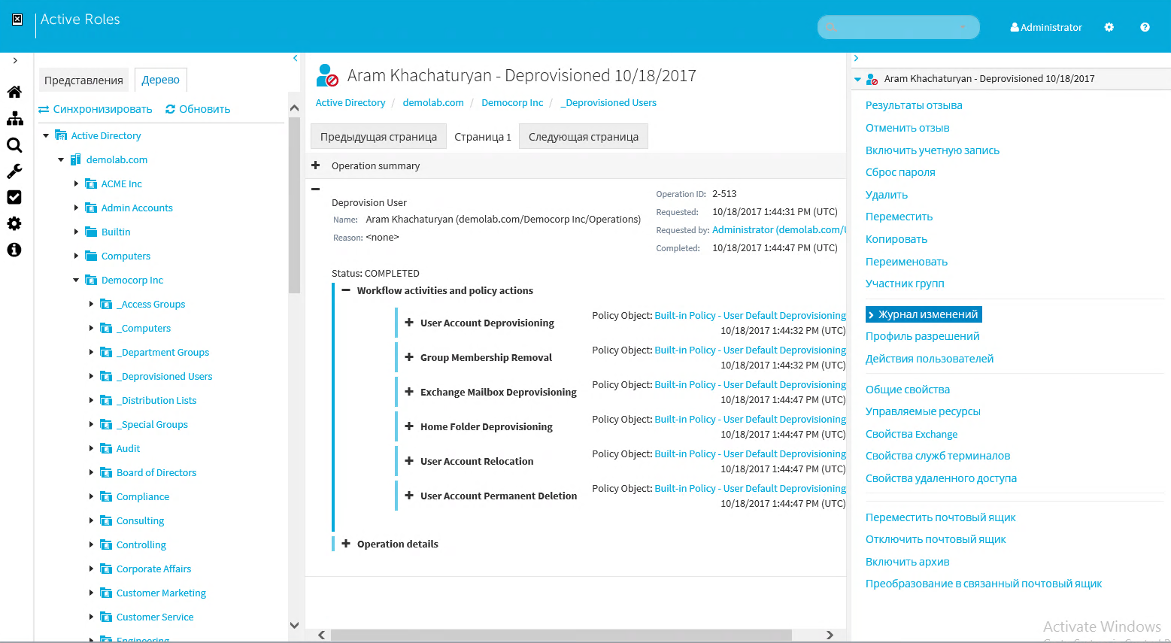
Task: Open the approval checkmark sidebar icon
Action: 14,197
